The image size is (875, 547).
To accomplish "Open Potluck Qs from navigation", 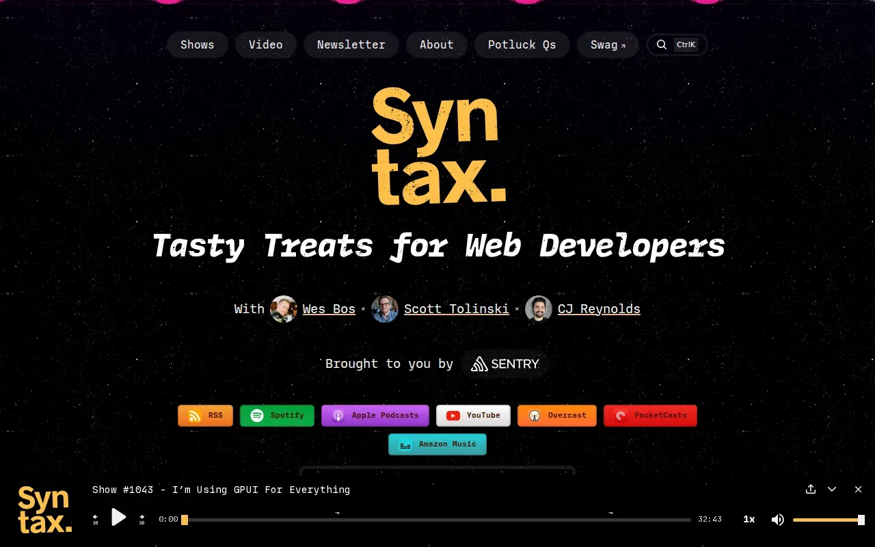I will point(522,45).
